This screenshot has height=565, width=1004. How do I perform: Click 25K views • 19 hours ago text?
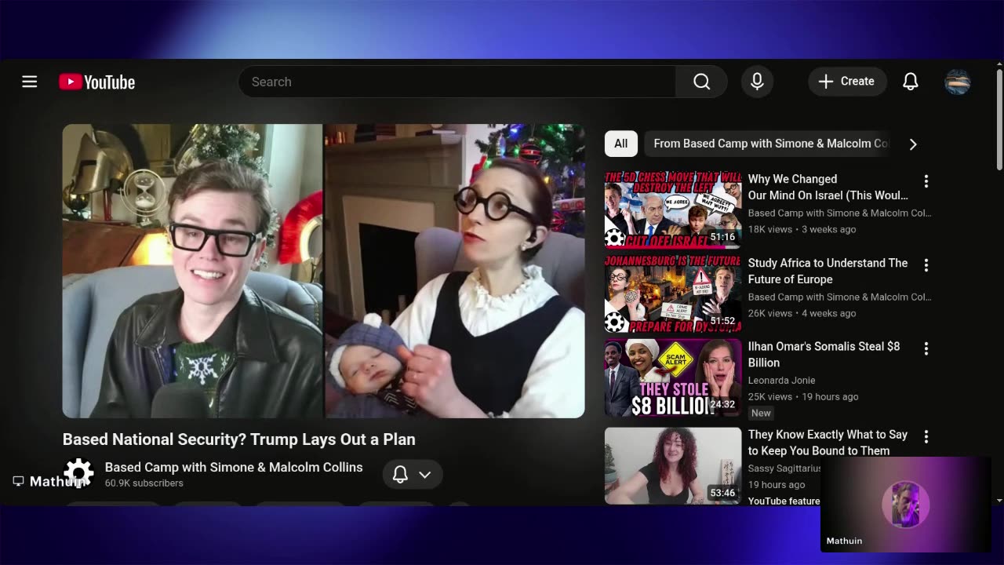click(x=803, y=396)
